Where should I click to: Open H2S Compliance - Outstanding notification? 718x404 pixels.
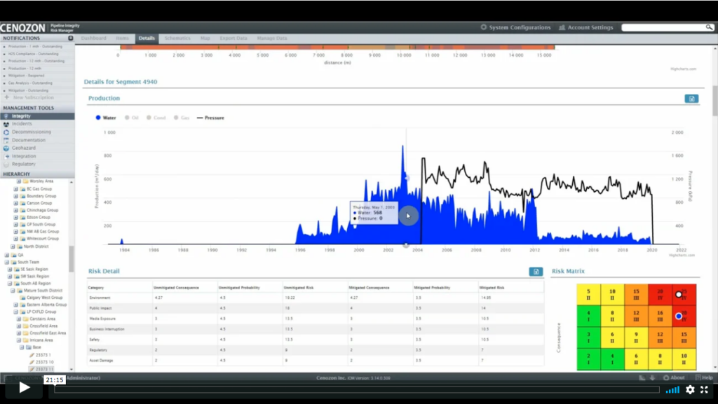[x=34, y=54]
